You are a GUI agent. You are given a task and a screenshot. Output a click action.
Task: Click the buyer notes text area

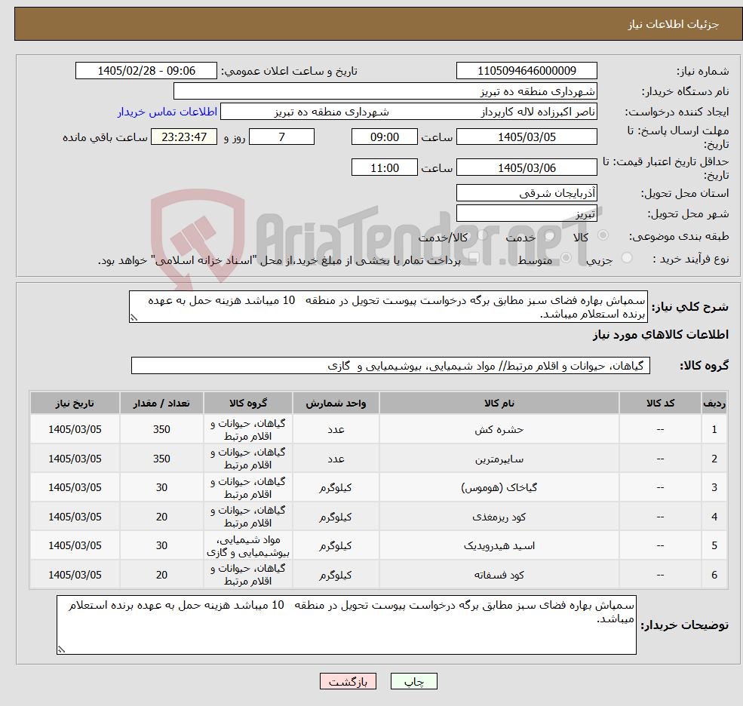346,625
